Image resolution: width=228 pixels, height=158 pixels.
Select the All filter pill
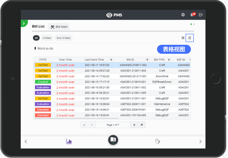pyautogui.click(x=36, y=38)
